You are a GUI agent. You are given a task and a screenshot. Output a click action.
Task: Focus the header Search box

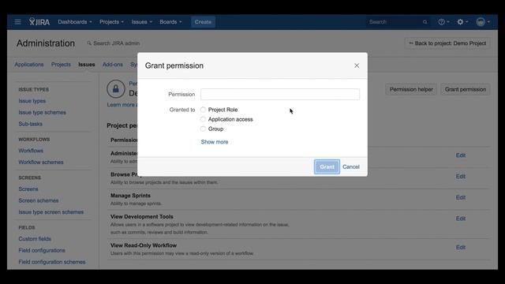(x=398, y=22)
